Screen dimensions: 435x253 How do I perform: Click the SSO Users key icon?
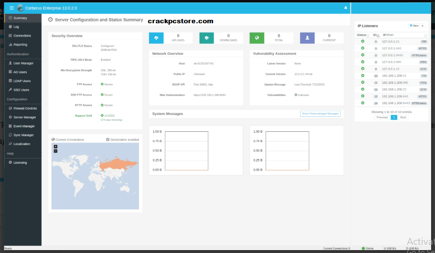10,90
